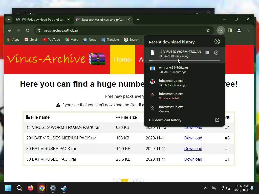
Task: Go back to the previous page
Action: point(9,30)
